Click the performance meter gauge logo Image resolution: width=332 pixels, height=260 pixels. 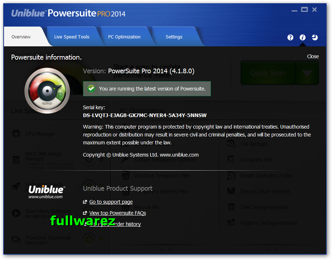click(x=47, y=90)
